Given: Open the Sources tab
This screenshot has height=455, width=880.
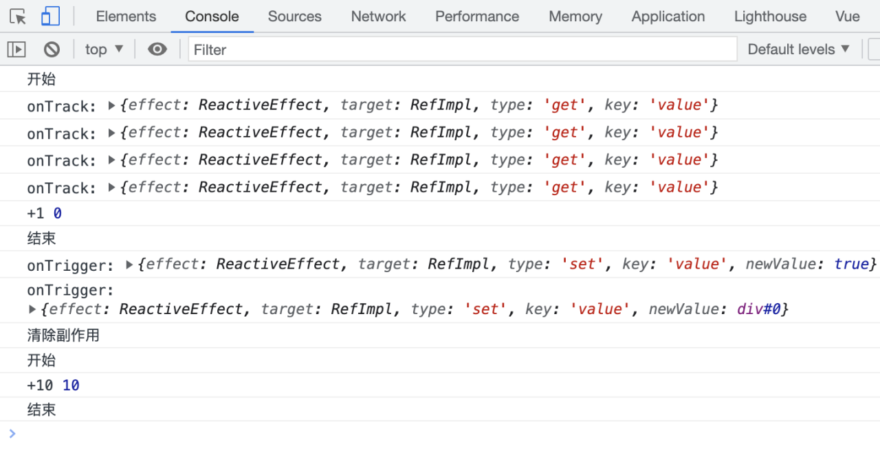Looking at the screenshot, I should (294, 16).
